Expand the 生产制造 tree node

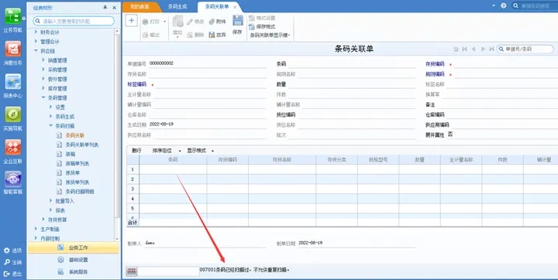(36, 229)
